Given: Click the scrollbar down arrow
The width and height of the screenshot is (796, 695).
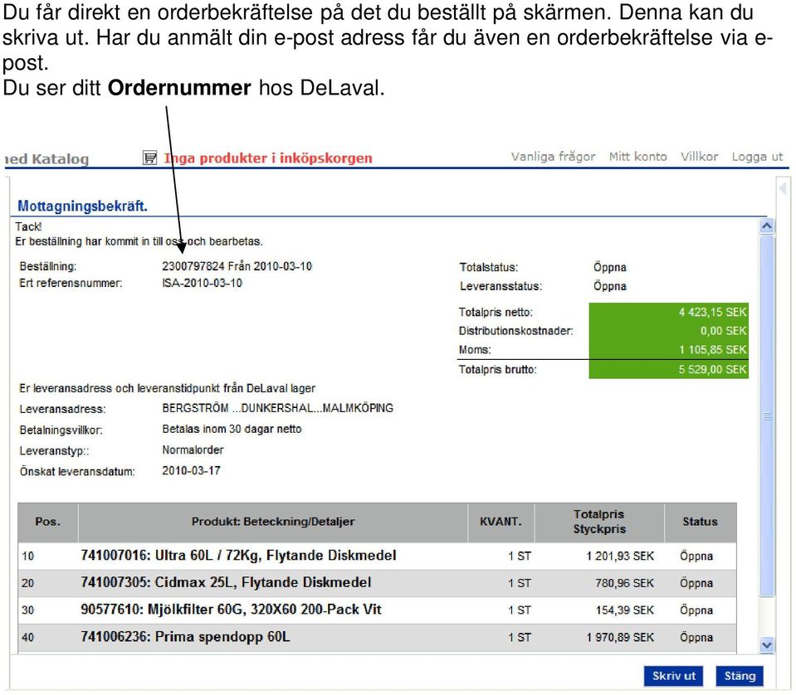Looking at the screenshot, I should pyautogui.click(x=767, y=645).
